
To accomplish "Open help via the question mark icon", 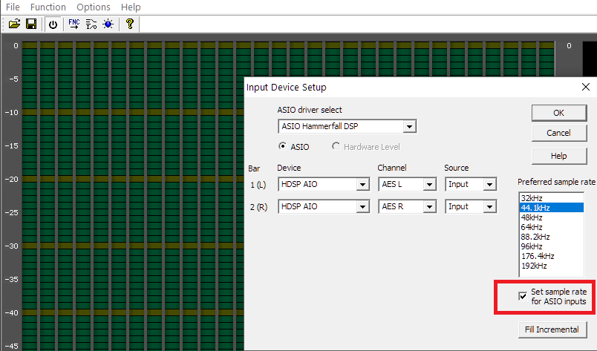I will 130,24.
